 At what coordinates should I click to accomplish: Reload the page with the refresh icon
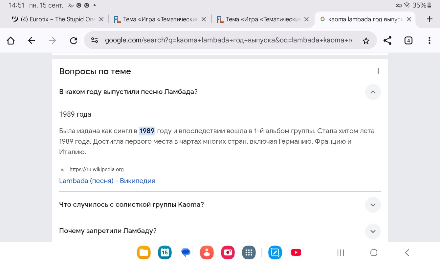click(x=74, y=40)
